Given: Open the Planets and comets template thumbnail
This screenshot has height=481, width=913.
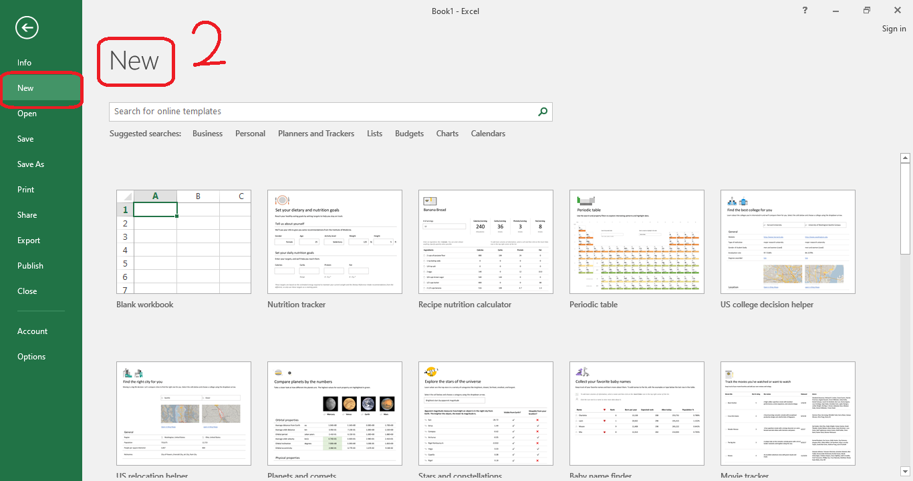Looking at the screenshot, I should pos(335,414).
